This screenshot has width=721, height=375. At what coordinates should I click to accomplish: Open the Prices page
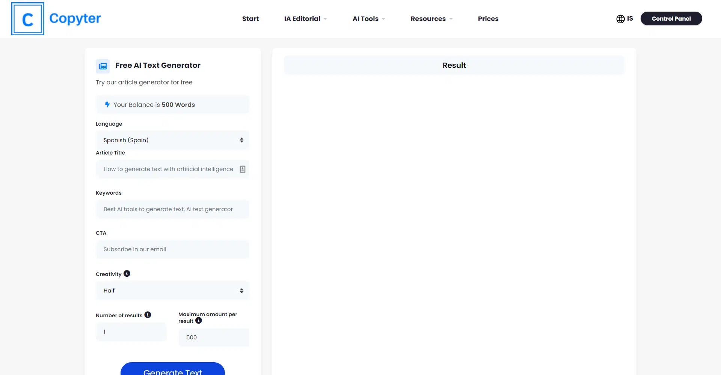[x=488, y=19]
